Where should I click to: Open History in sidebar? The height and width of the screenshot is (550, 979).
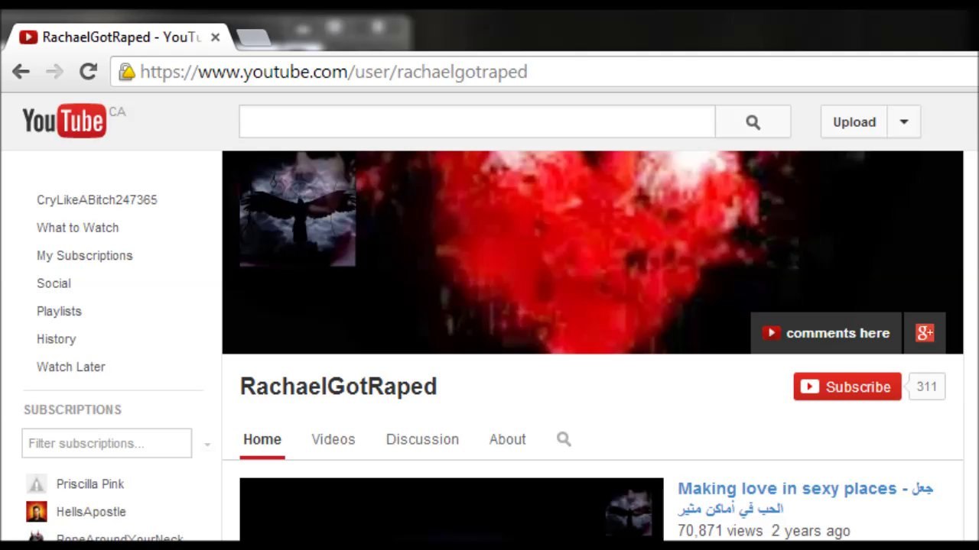coord(57,339)
